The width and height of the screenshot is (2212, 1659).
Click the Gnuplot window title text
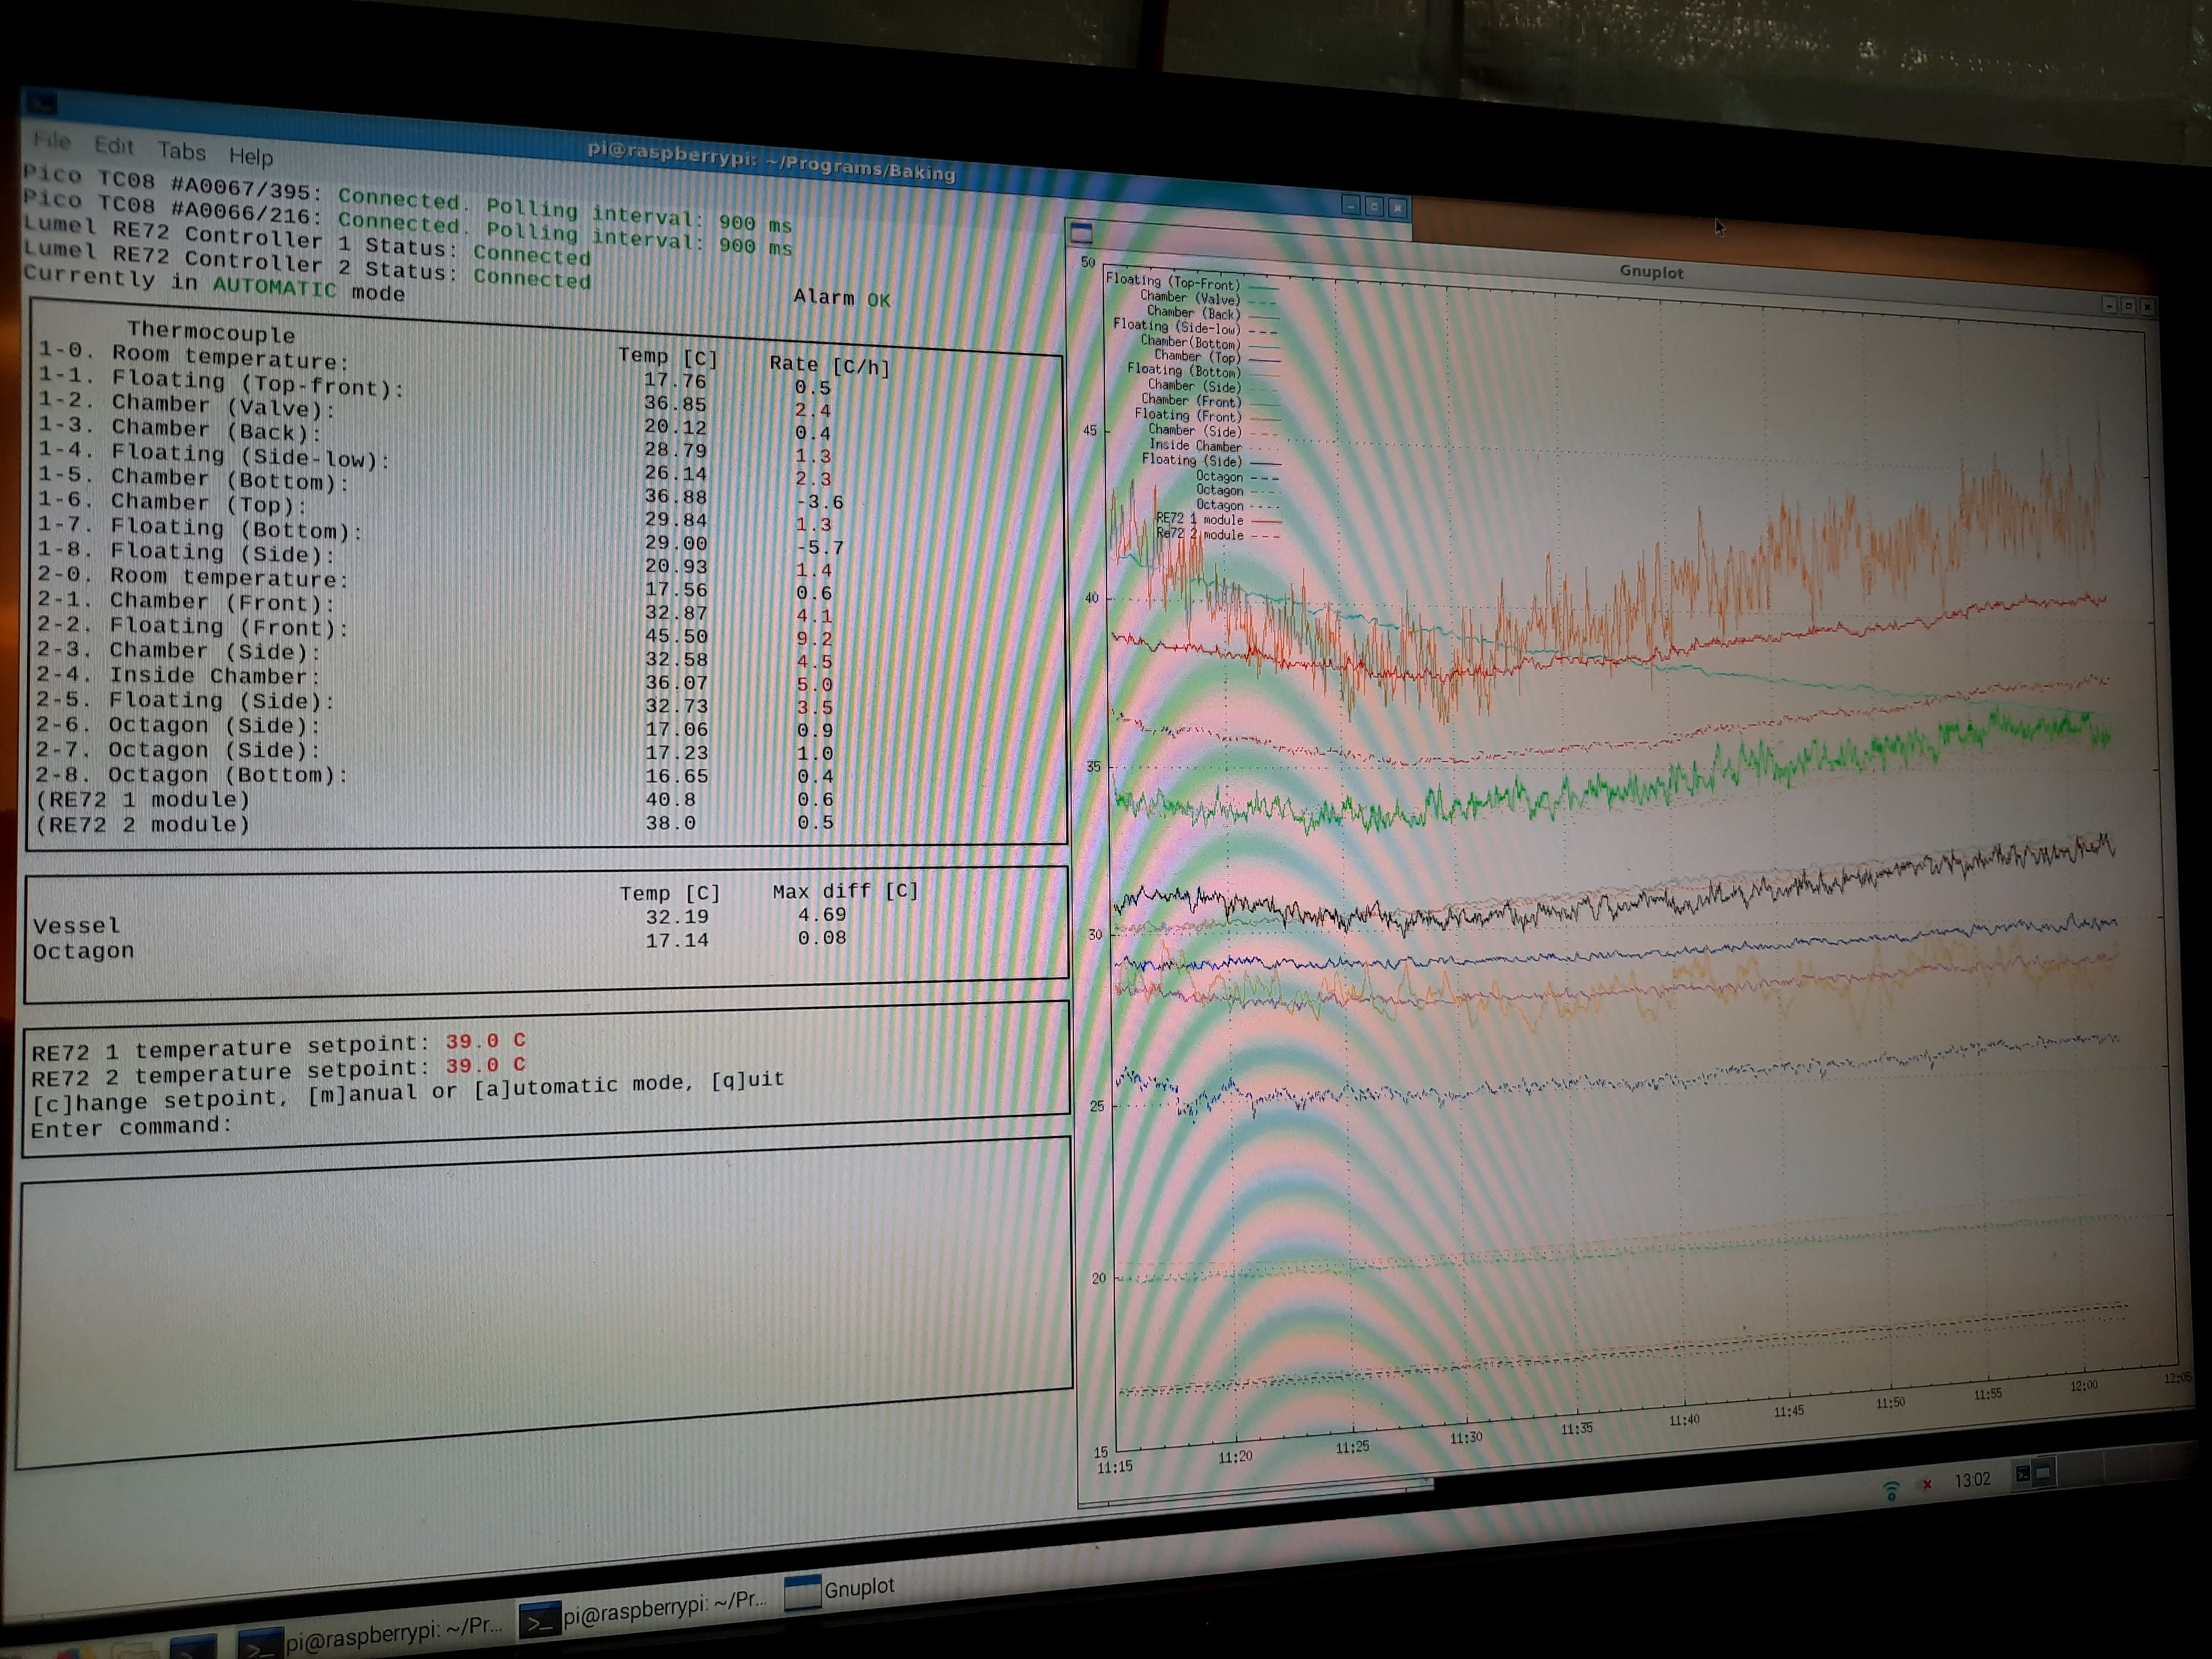1651,272
